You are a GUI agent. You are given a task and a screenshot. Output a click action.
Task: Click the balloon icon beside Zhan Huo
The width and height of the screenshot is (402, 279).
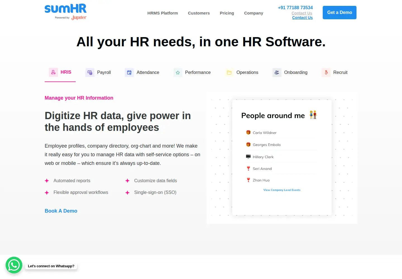click(x=248, y=180)
